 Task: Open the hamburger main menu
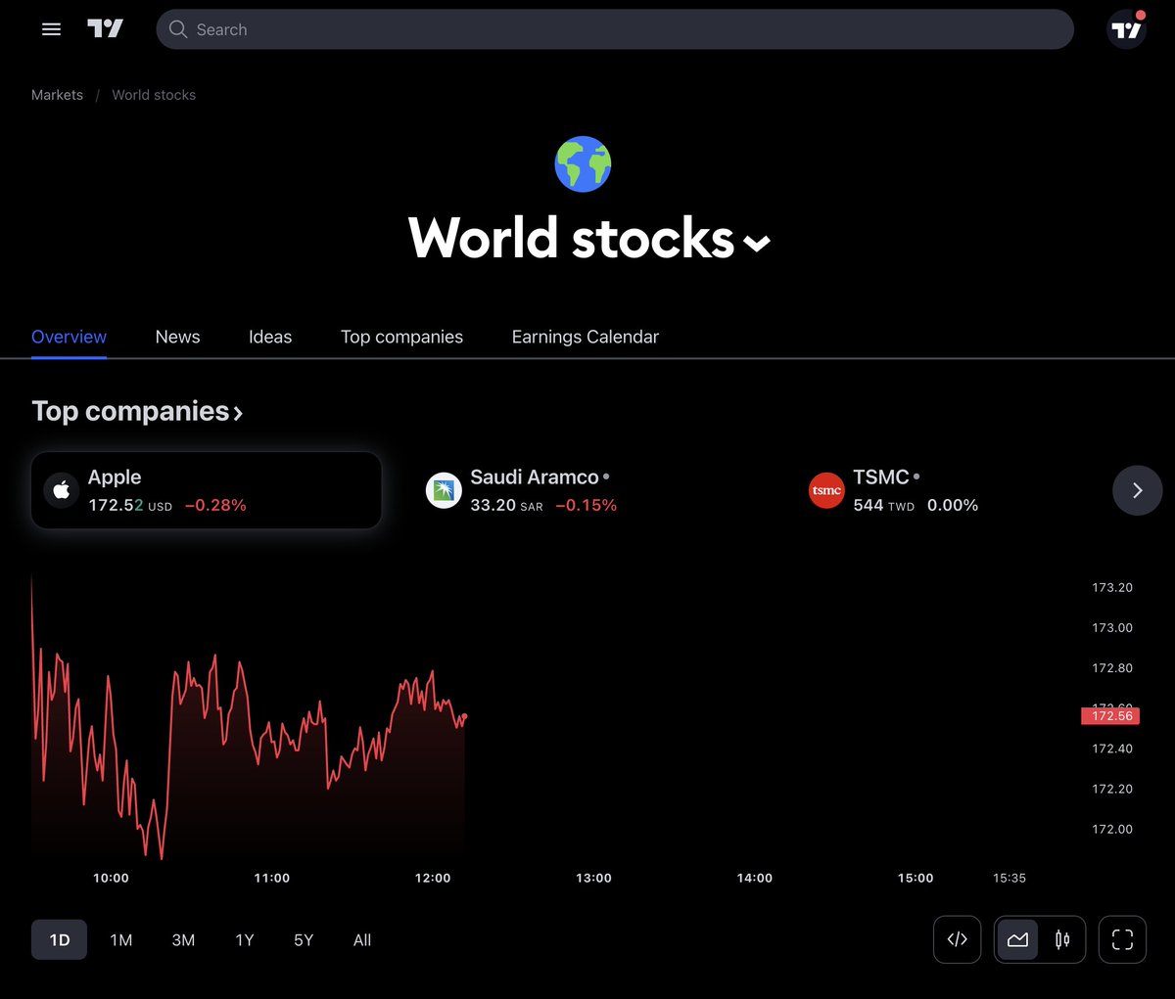(x=51, y=29)
